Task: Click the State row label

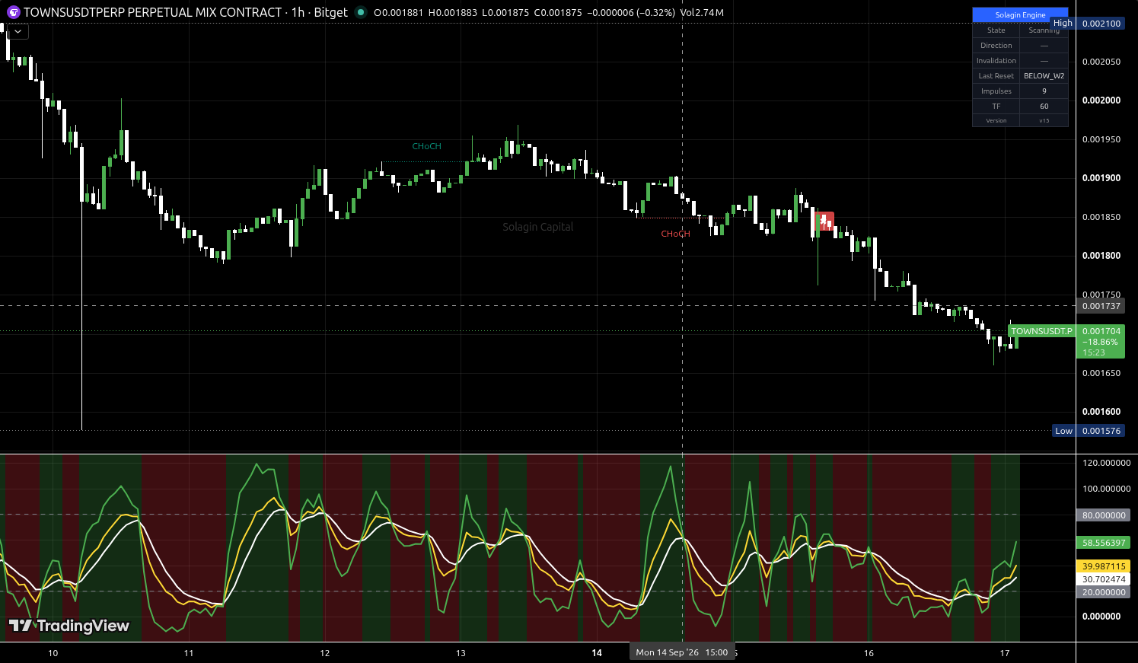Action: click(996, 30)
